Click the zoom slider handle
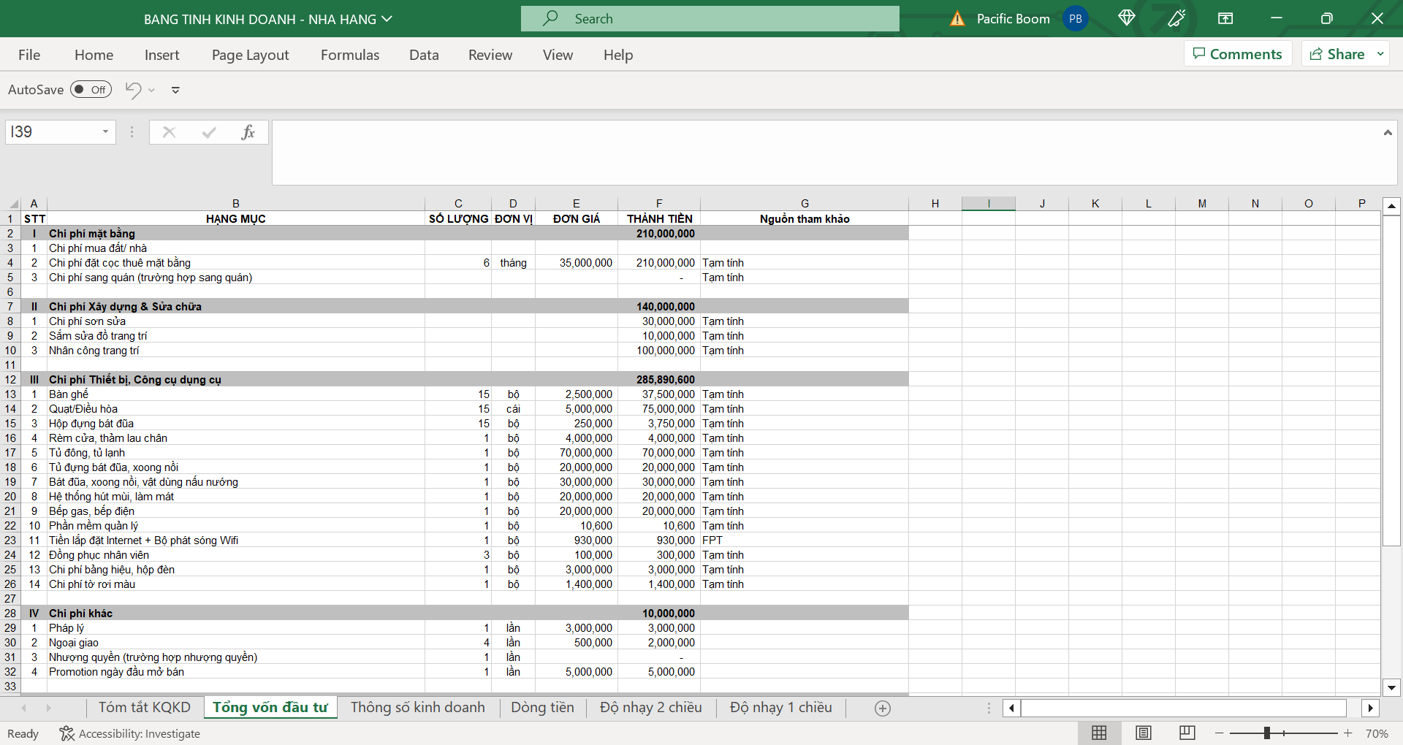 [1266, 733]
